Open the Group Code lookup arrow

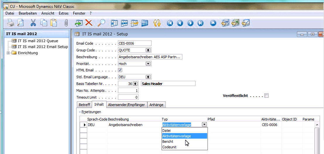[148, 50]
